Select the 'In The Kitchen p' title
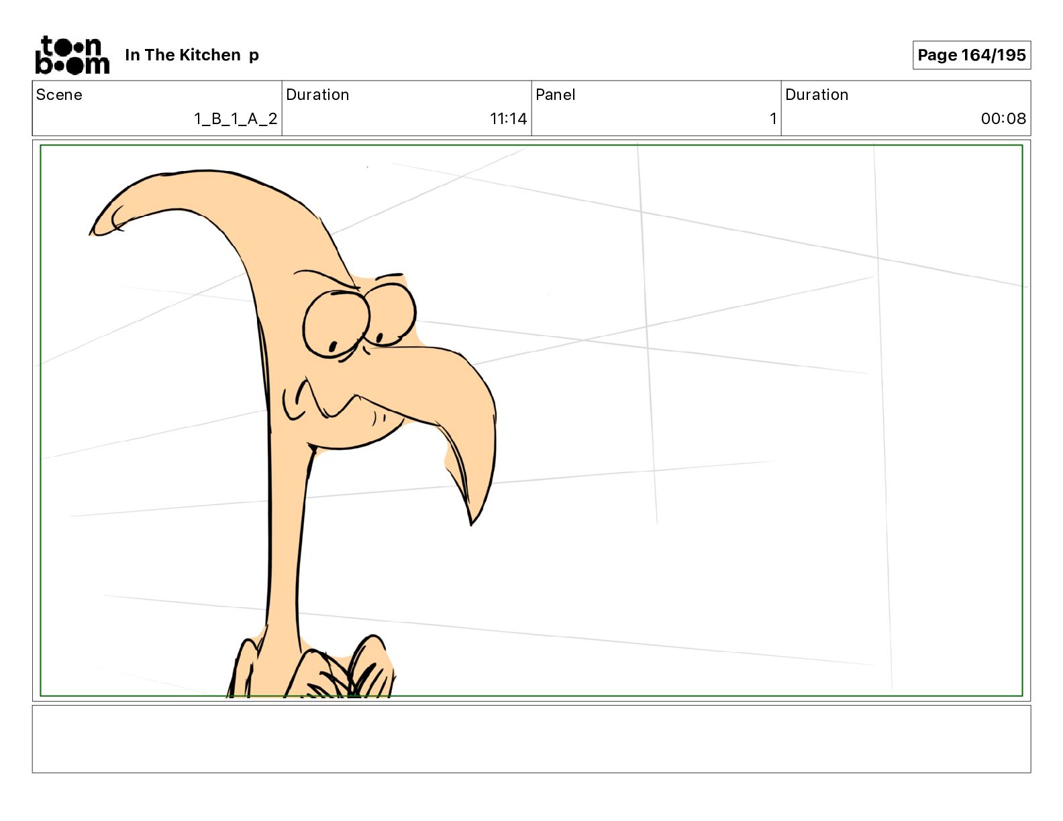The height and width of the screenshot is (821, 1063). [192, 55]
